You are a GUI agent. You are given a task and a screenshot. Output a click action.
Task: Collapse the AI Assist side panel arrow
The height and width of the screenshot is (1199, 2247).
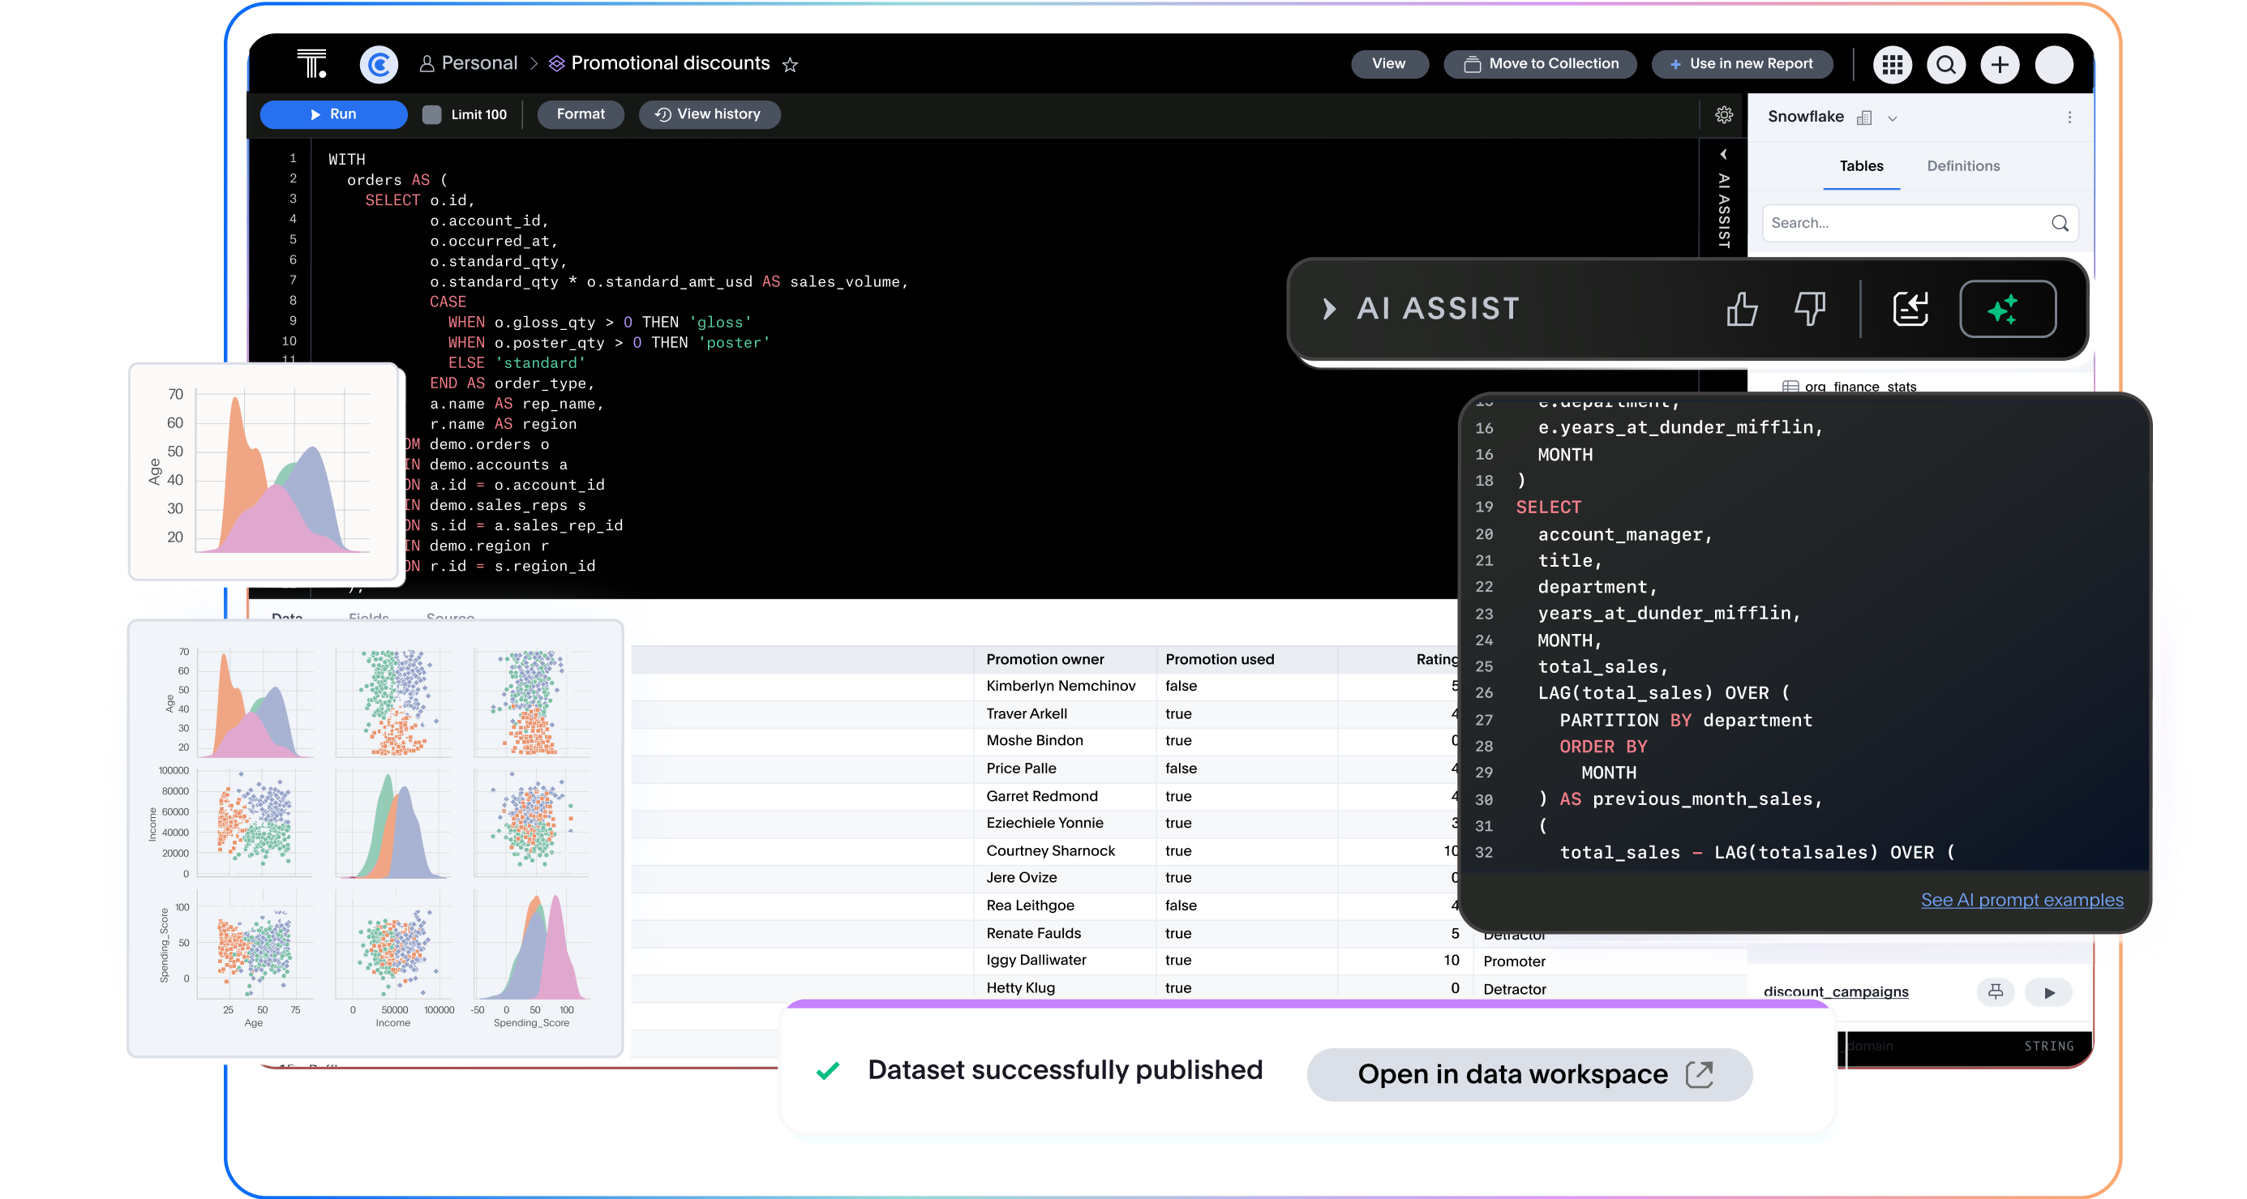1724,154
